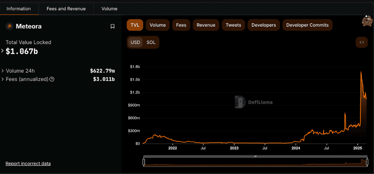The image size is (374, 174).
Task: Toggle the Tweets chart series
Action: point(233,25)
